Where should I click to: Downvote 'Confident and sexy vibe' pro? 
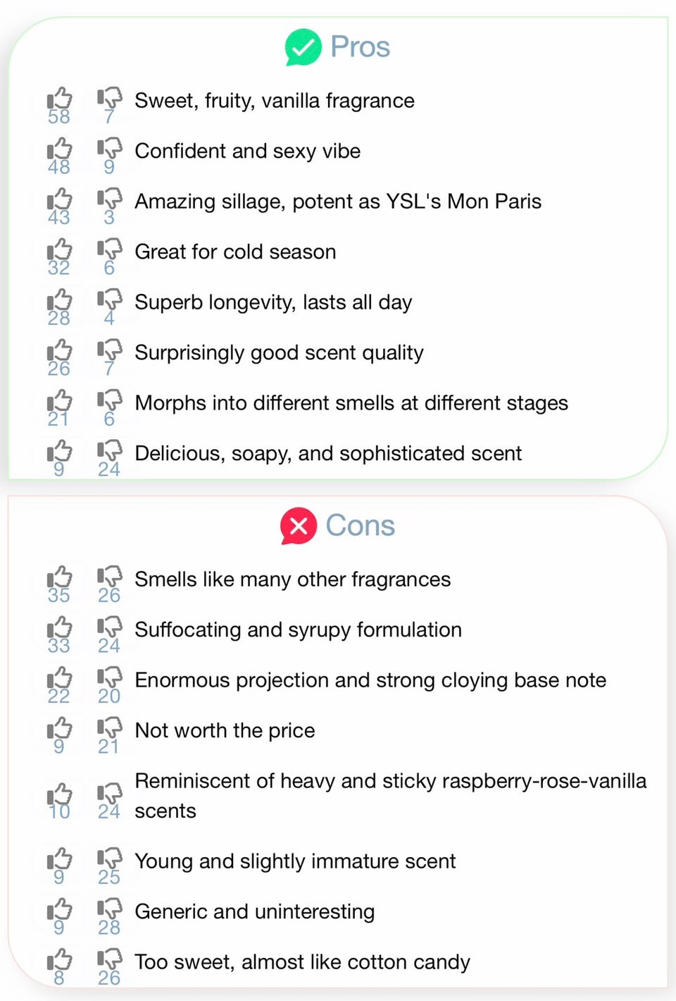point(109,149)
